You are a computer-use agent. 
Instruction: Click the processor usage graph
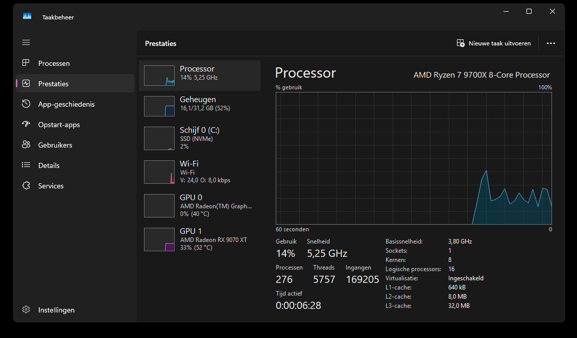[414, 158]
